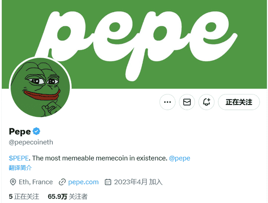Click the calendar join date icon

(108, 182)
